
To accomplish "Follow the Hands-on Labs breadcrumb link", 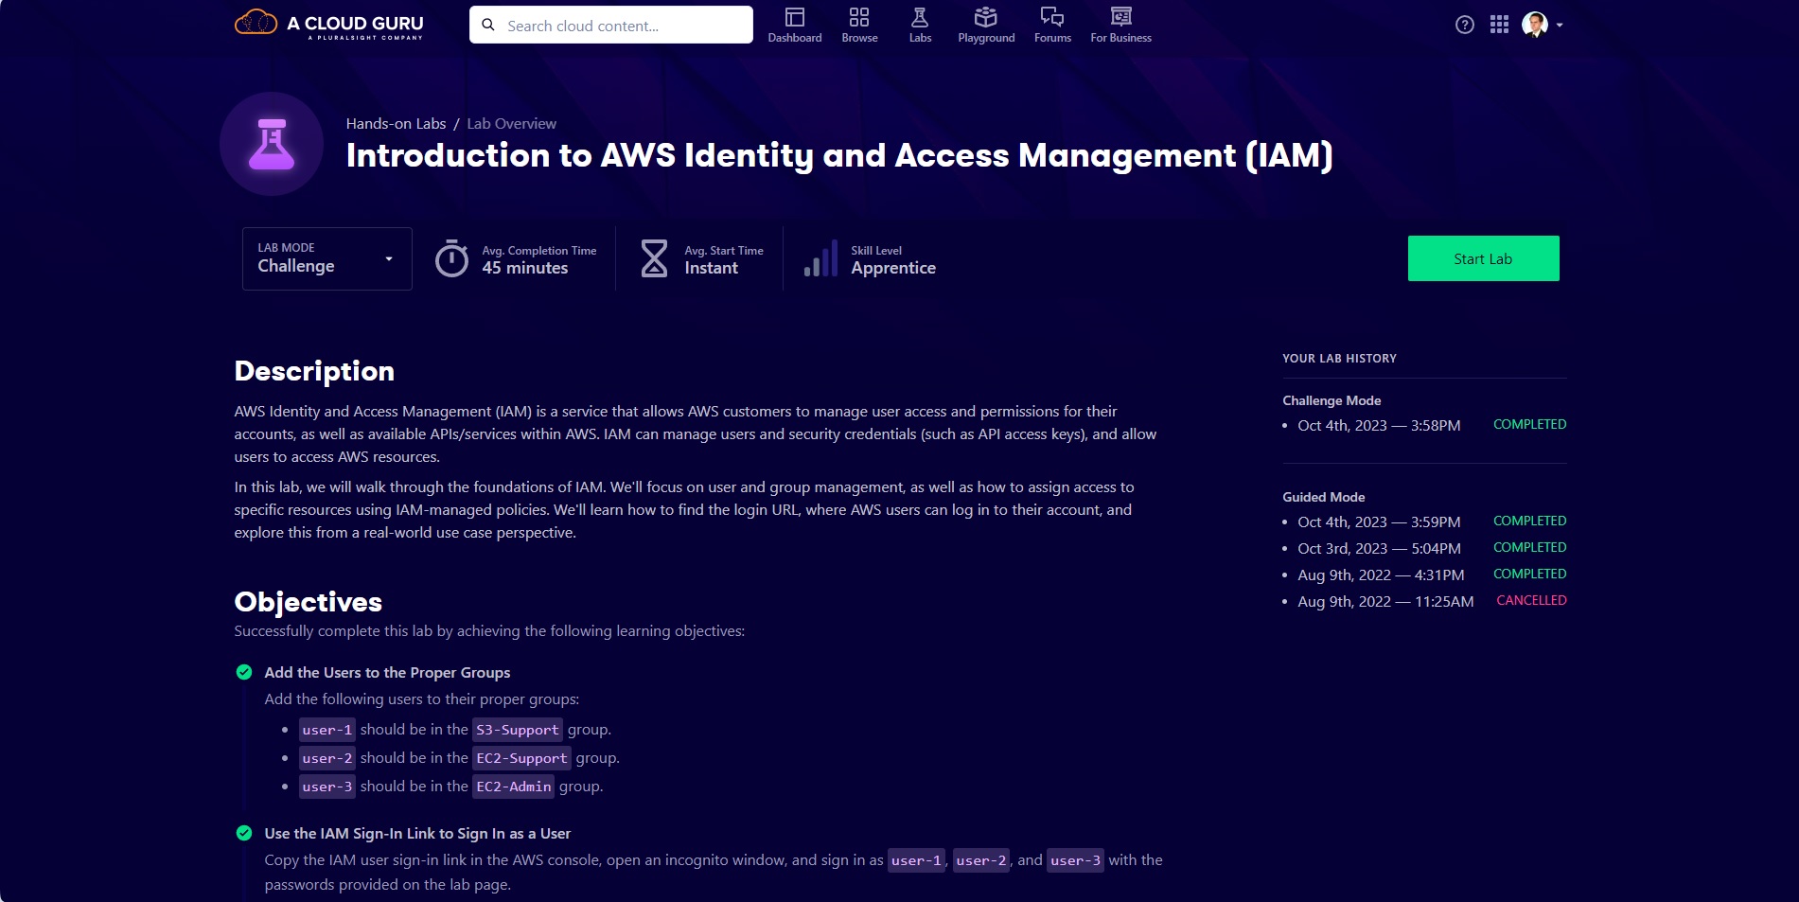I will pyautogui.click(x=396, y=124).
